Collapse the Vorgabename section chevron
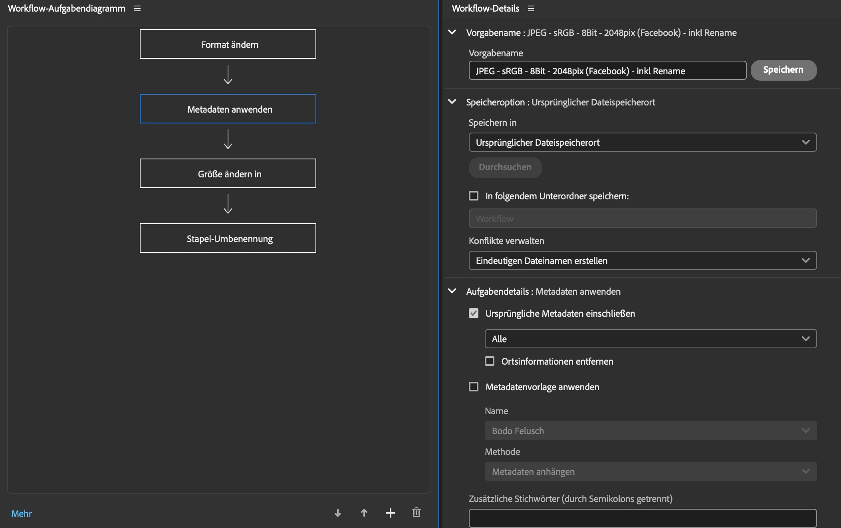The image size is (841, 528). point(452,32)
